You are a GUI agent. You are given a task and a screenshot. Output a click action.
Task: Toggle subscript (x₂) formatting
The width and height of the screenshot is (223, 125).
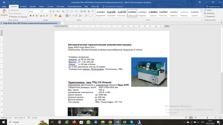[44, 16]
